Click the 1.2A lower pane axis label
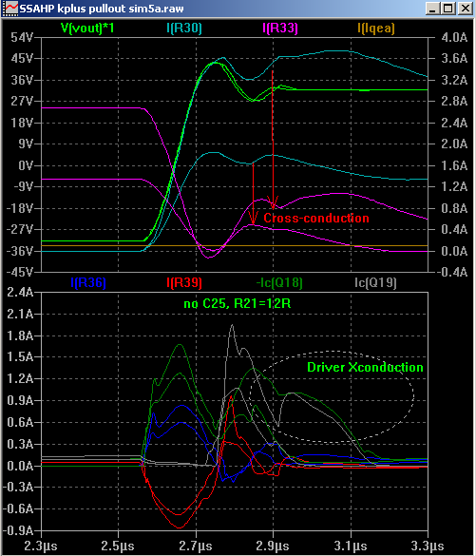The width and height of the screenshot is (476, 556). pos(20,378)
